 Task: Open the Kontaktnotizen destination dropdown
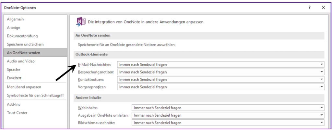pyautogui.click(x=220, y=79)
